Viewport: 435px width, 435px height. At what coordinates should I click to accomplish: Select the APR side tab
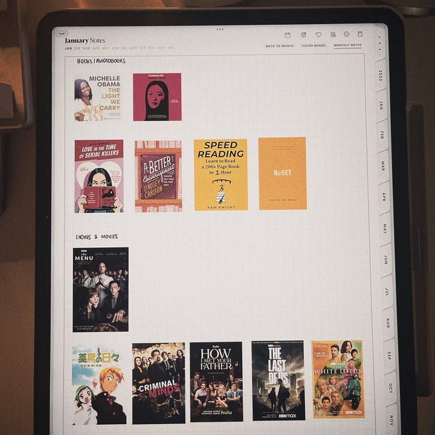(x=384, y=197)
